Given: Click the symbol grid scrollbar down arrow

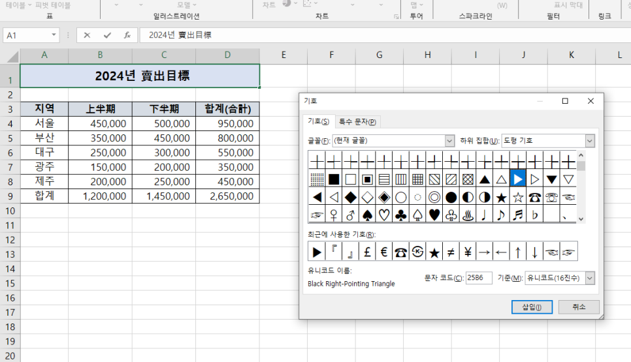Looking at the screenshot, I should 581,219.
